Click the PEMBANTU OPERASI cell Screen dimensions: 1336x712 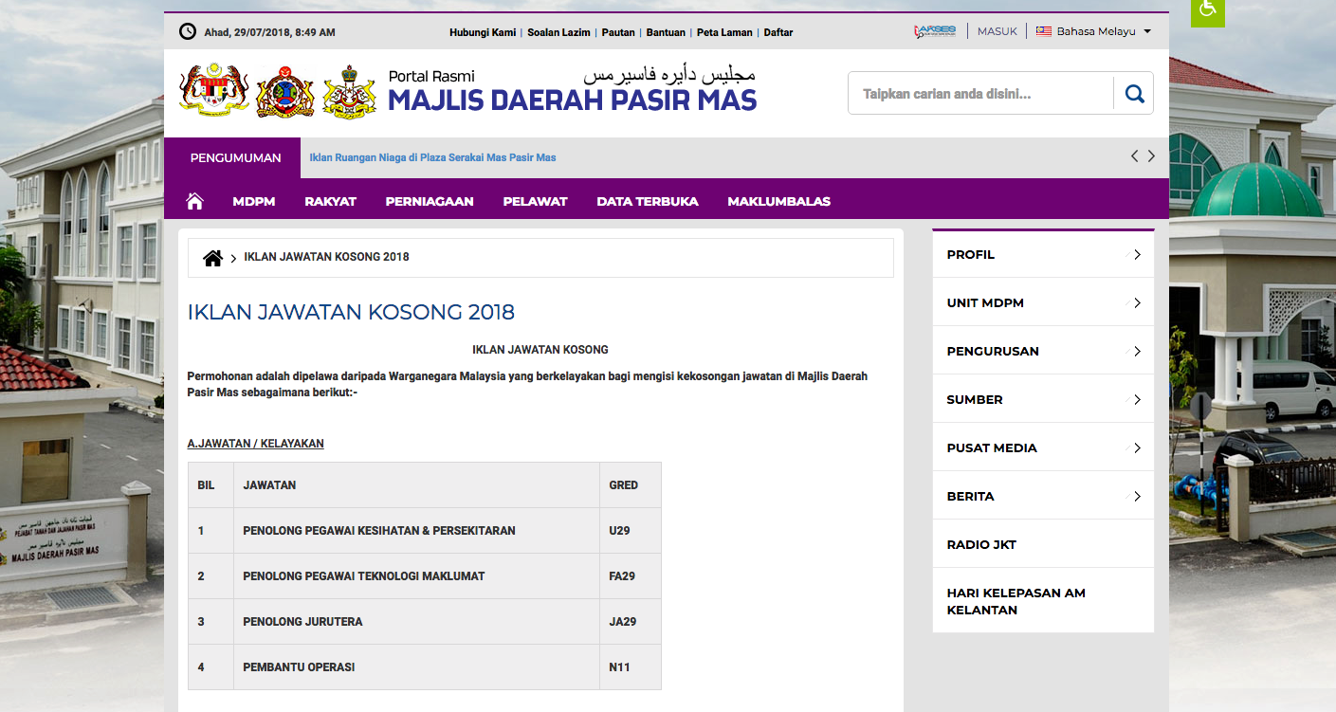416,667
